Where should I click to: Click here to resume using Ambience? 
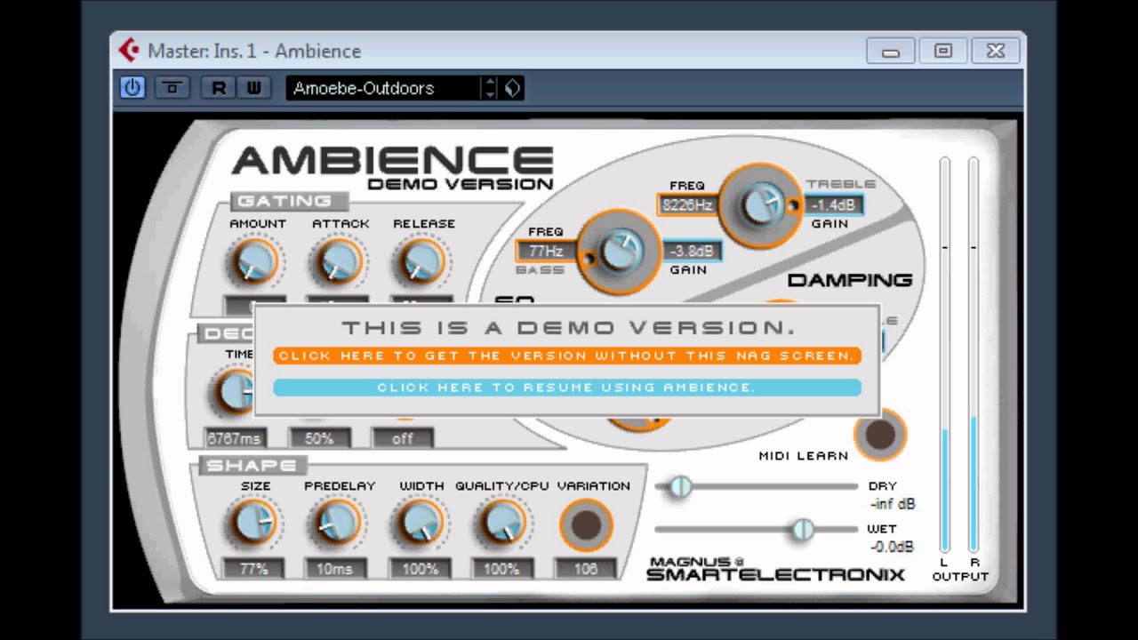point(567,388)
